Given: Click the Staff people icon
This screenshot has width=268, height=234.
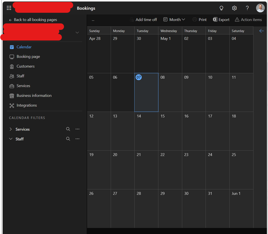Looking at the screenshot, I should point(12,76).
